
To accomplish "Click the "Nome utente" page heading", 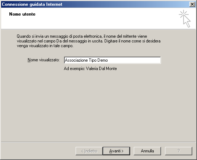I will [22, 14].
